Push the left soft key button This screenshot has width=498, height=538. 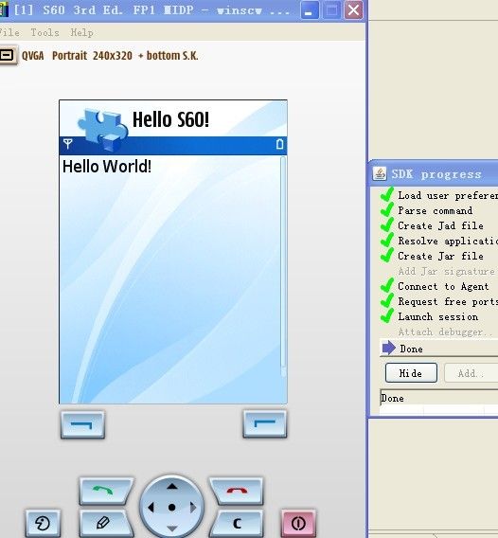[82, 424]
